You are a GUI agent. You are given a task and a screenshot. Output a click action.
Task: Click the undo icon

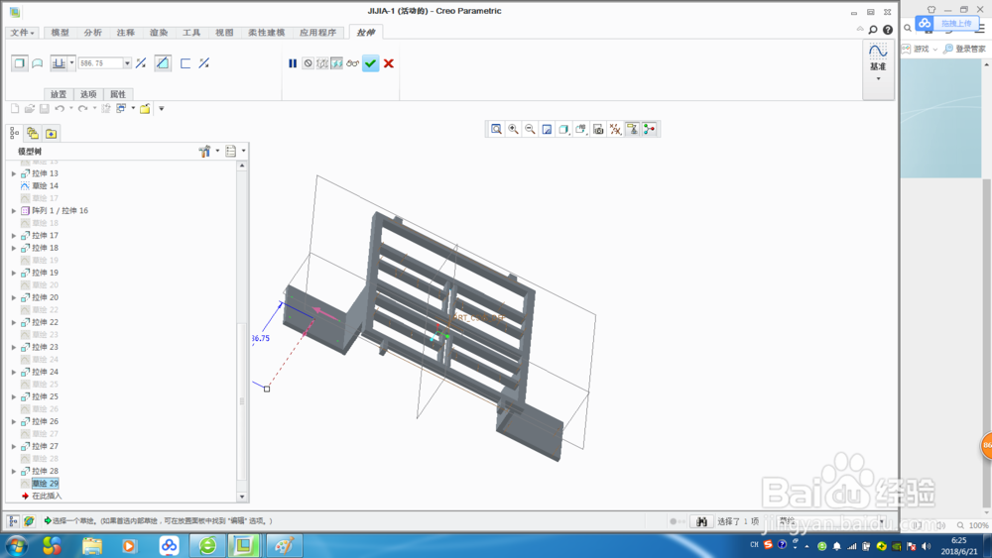[60, 109]
